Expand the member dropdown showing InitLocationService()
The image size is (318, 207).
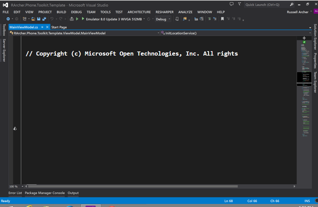[x=310, y=33]
